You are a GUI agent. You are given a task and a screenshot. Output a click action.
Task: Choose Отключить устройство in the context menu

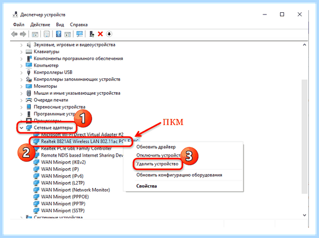158,155
